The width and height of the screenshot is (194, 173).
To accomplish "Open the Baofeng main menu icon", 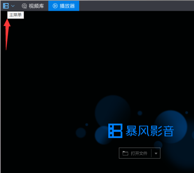I will (6, 6).
